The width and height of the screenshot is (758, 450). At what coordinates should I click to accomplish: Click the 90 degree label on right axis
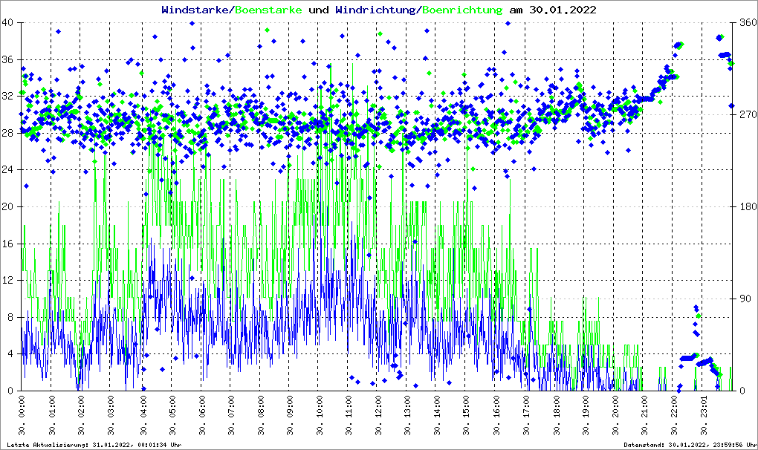744,299
